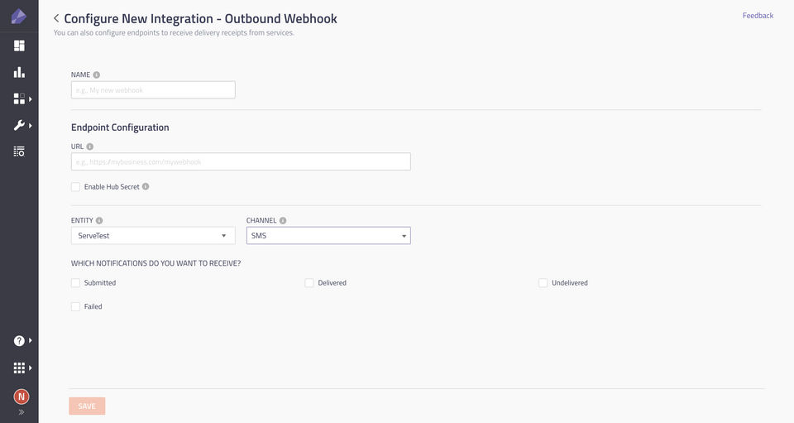Click the logo icon in the sidebar
Viewport: 794px width, 423px height.
coord(18,17)
